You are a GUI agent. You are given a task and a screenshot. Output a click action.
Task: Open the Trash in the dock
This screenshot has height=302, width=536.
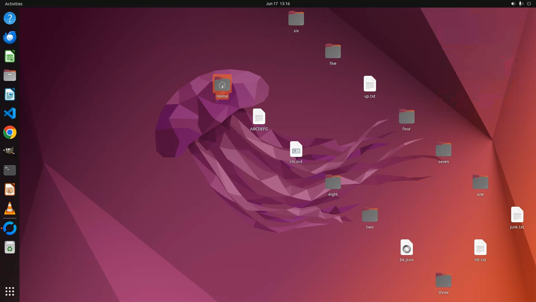click(10, 247)
